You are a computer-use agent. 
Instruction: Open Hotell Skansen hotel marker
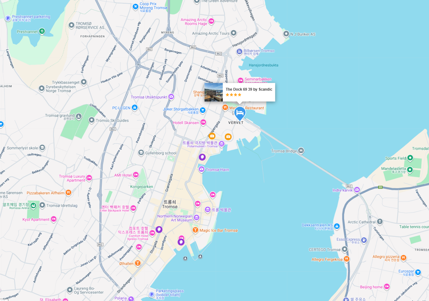(x=203, y=122)
